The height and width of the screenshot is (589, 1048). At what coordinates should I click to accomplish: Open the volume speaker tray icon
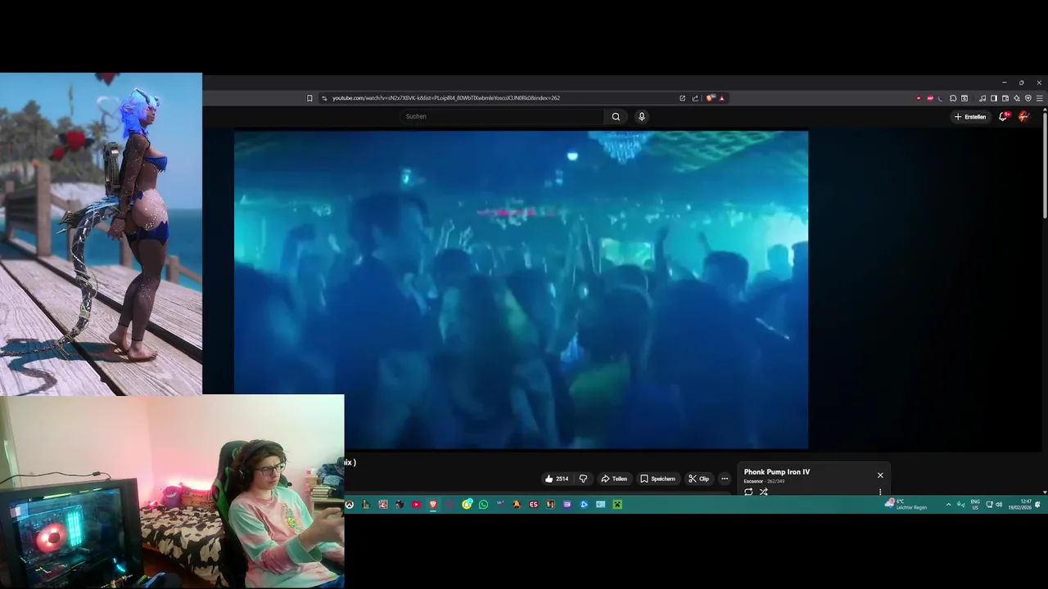(999, 504)
